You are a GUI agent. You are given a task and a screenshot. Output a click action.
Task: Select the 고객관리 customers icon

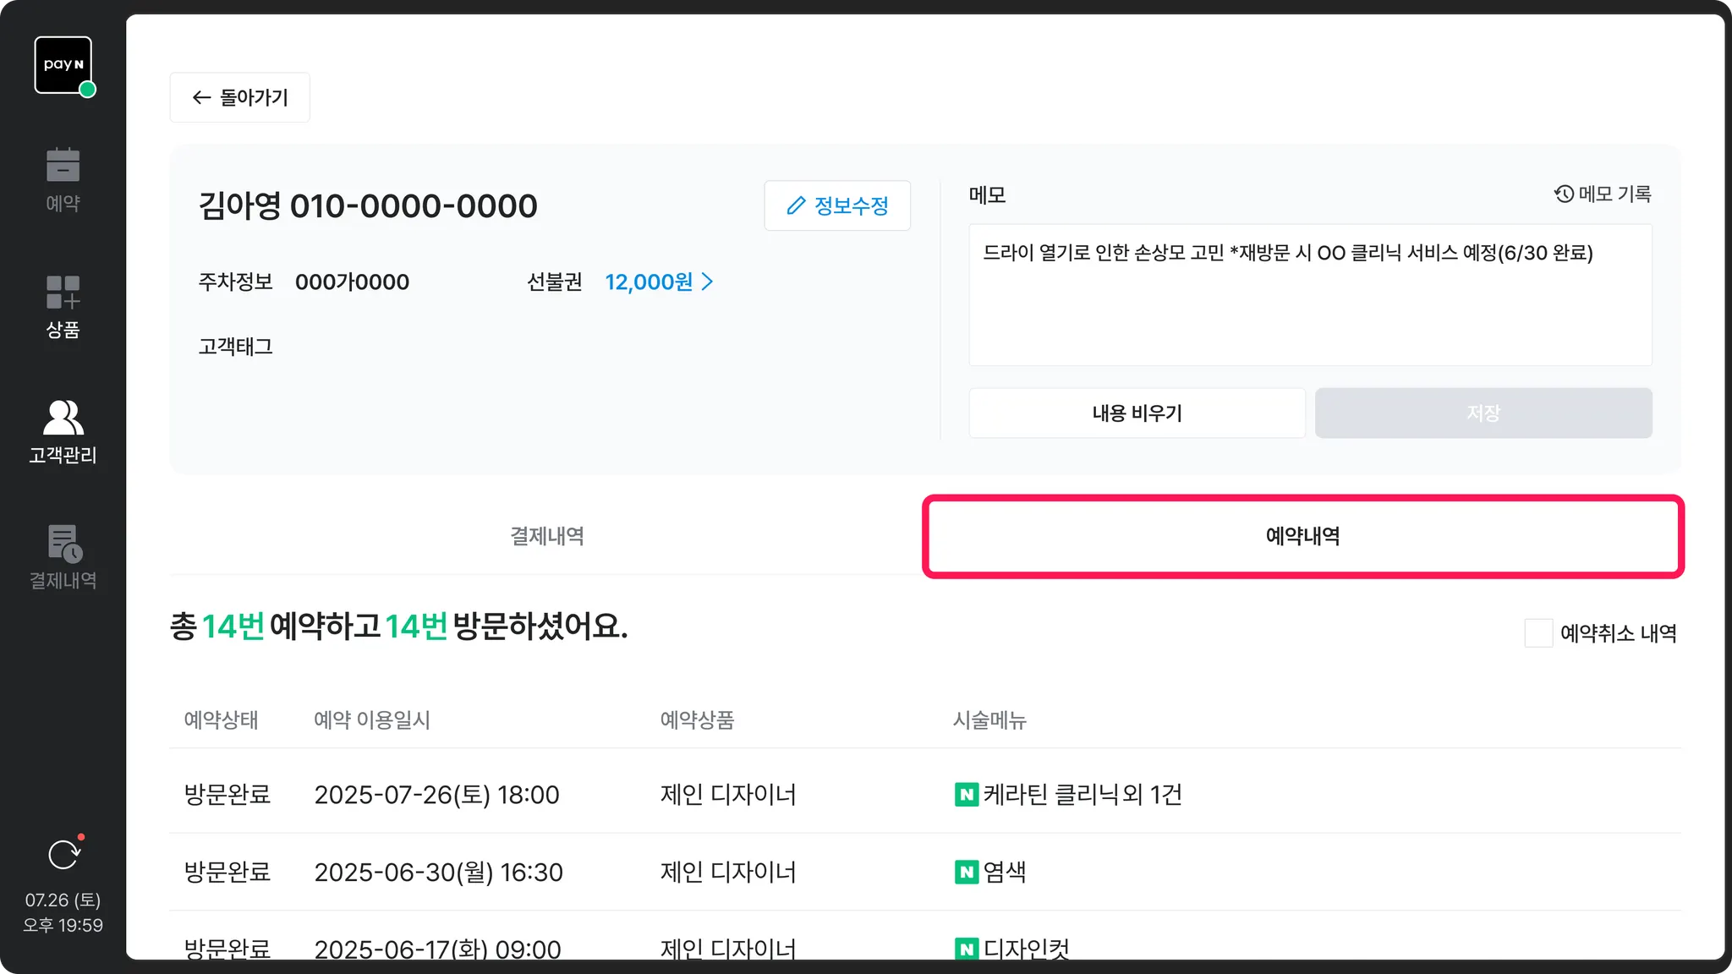point(63,418)
